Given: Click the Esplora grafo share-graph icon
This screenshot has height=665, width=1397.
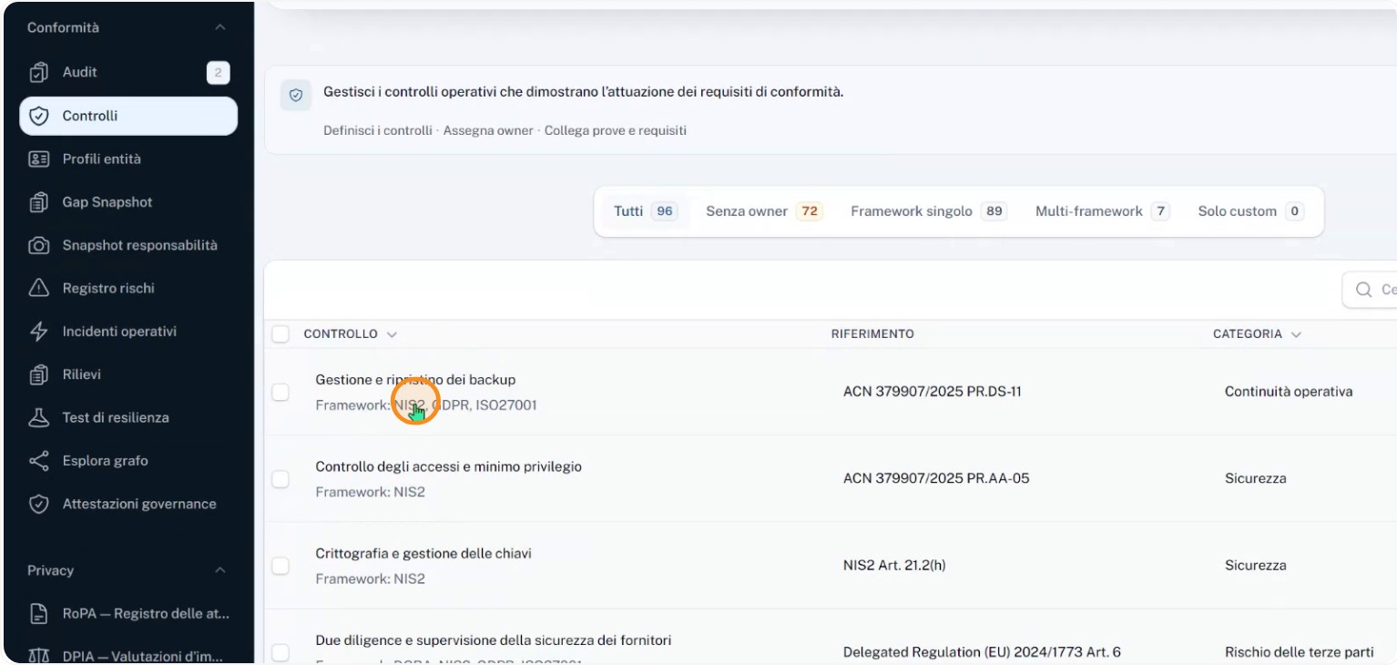Looking at the screenshot, I should 38,461.
